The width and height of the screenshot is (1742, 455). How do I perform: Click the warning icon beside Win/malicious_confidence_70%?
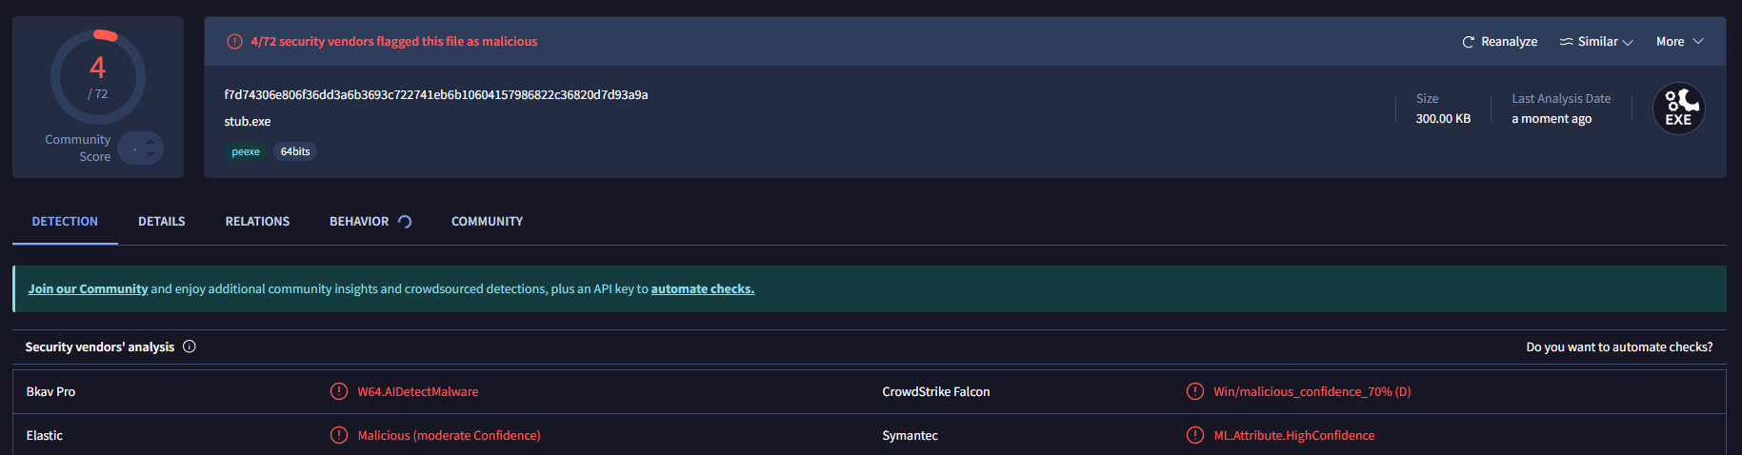1195,391
